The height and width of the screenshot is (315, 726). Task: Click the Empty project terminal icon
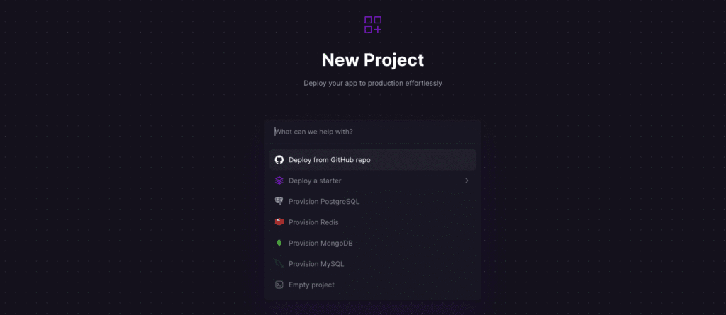(279, 285)
